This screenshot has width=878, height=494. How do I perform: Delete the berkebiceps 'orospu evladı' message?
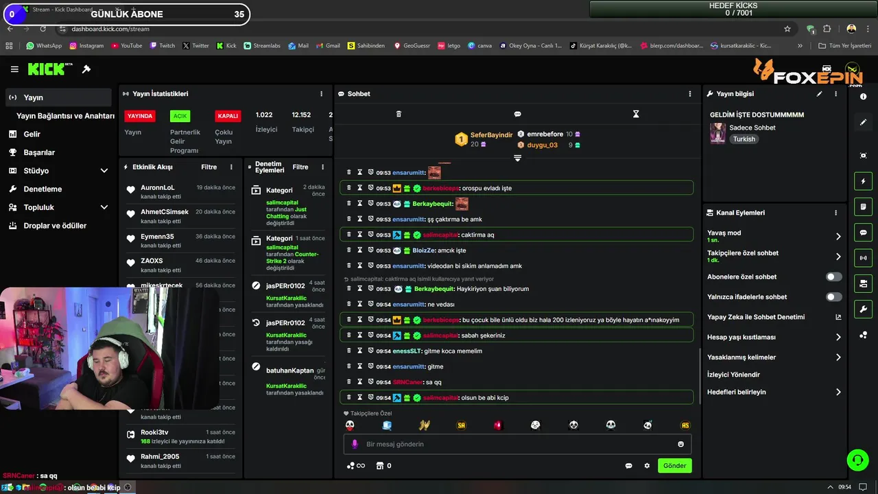pos(348,188)
